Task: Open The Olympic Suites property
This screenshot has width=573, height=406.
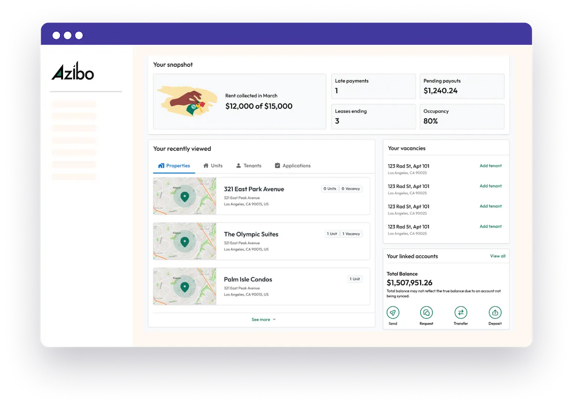Action: click(251, 234)
